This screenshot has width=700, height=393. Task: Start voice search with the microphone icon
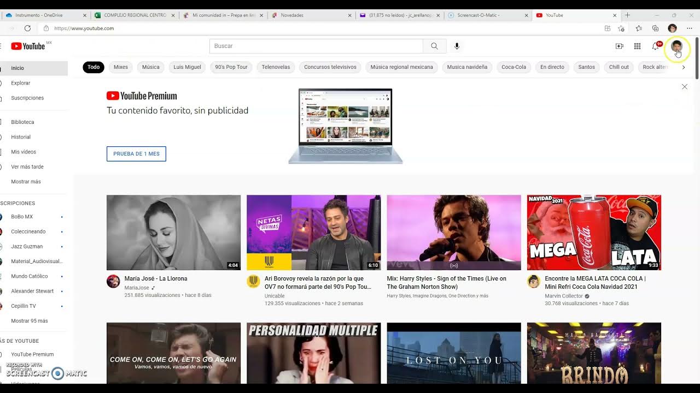(x=457, y=46)
